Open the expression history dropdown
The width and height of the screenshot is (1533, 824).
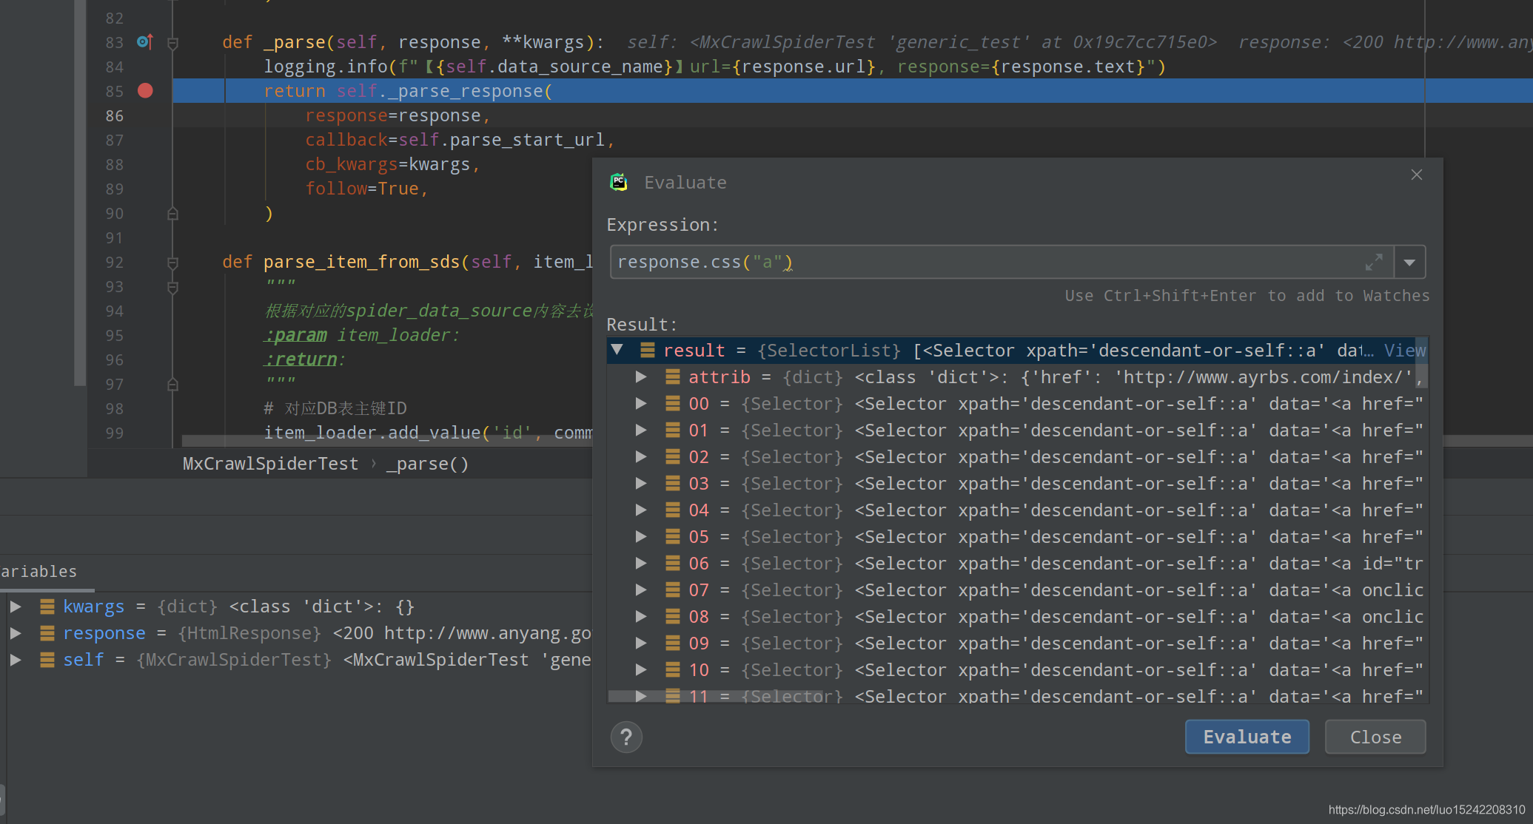tap(1410, 262)
